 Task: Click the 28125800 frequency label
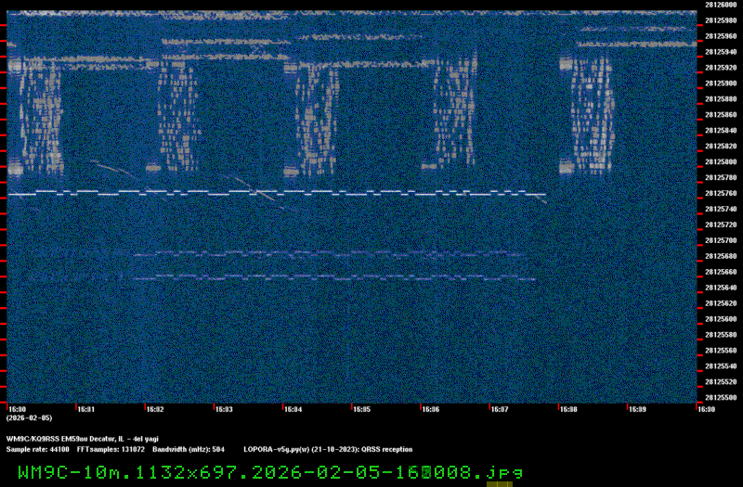(x=721, y=161)
